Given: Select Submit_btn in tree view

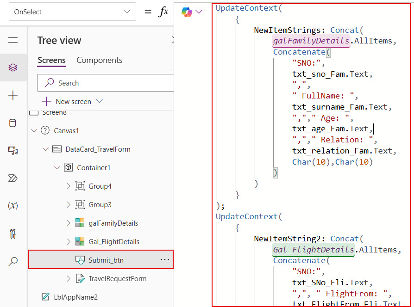Looking at the screenshot, I should pos(100,259).
